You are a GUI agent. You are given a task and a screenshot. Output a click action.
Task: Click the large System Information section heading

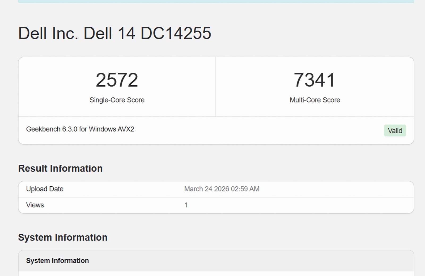tap(63, 237)
